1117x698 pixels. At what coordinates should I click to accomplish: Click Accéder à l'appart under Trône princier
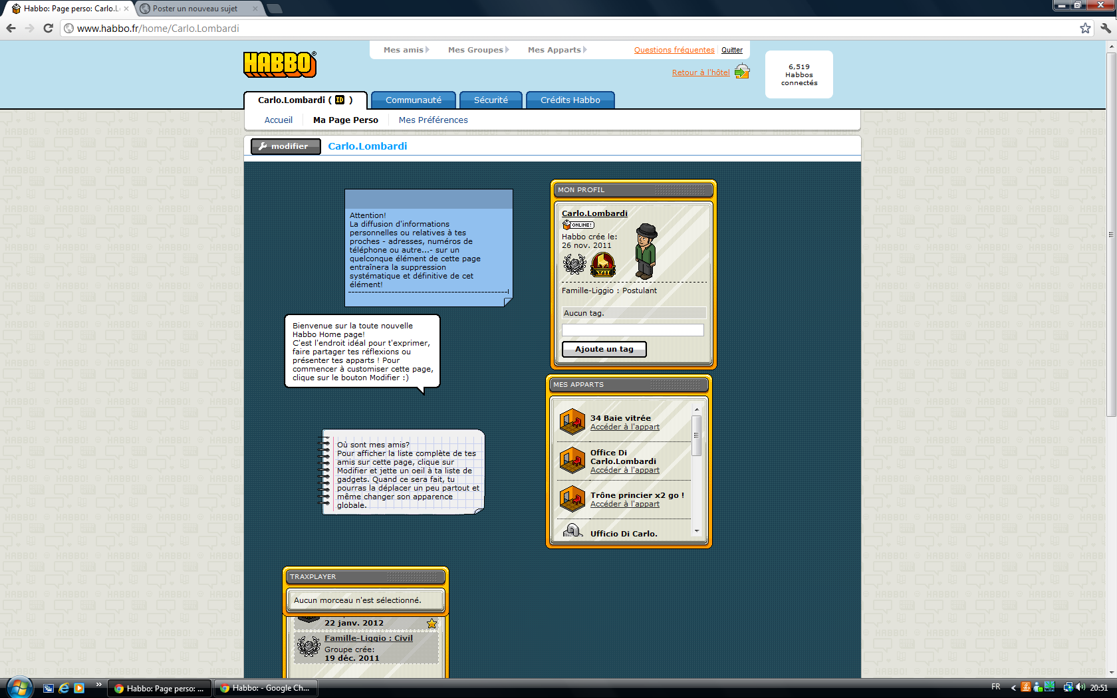[x=625, y=504]
